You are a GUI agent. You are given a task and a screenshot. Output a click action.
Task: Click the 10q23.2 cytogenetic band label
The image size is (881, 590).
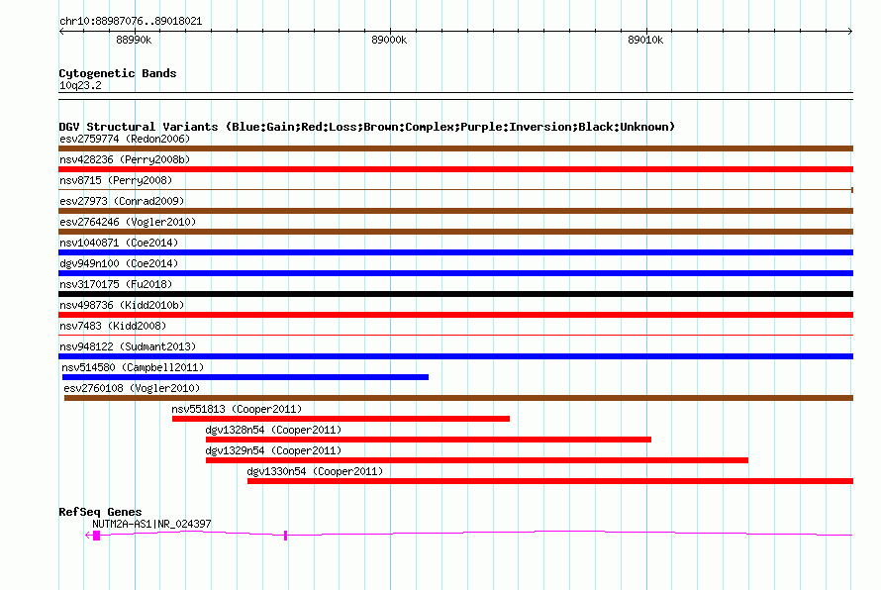[80, 85]
